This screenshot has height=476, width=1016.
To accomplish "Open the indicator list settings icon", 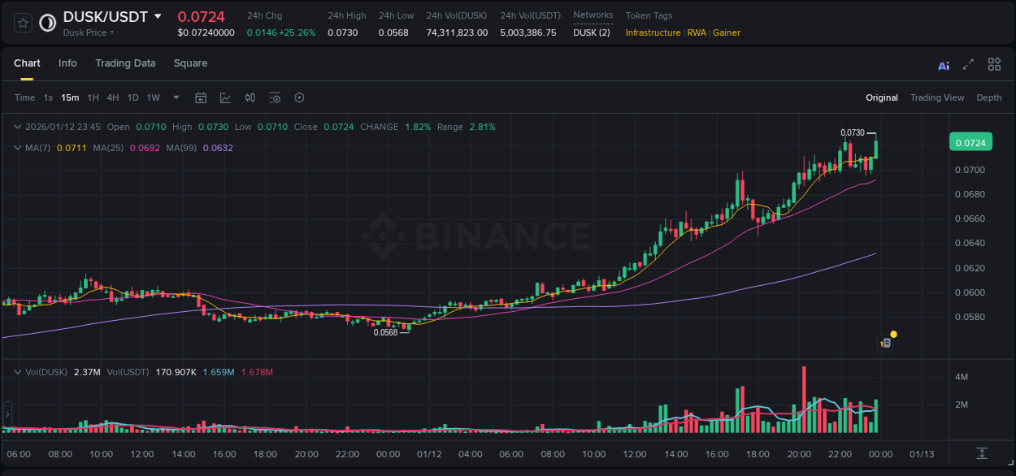I will coord(275,97).
